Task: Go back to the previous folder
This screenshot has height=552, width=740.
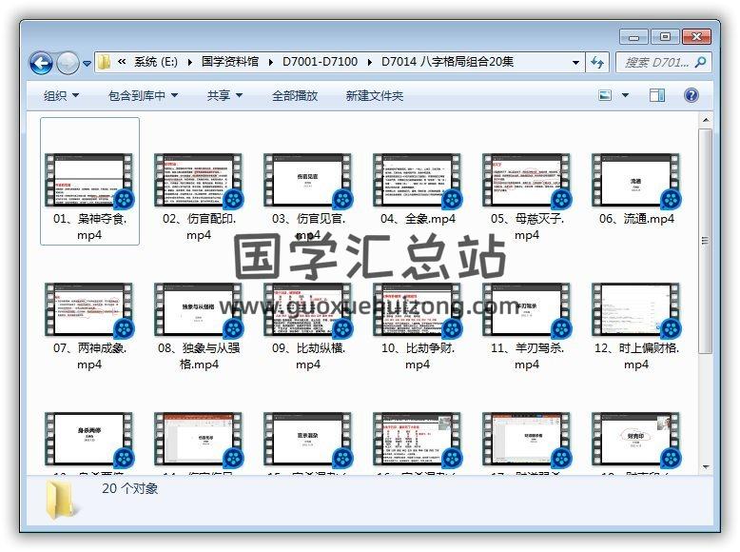Action: pyautogui.click(x=41, y=62)
